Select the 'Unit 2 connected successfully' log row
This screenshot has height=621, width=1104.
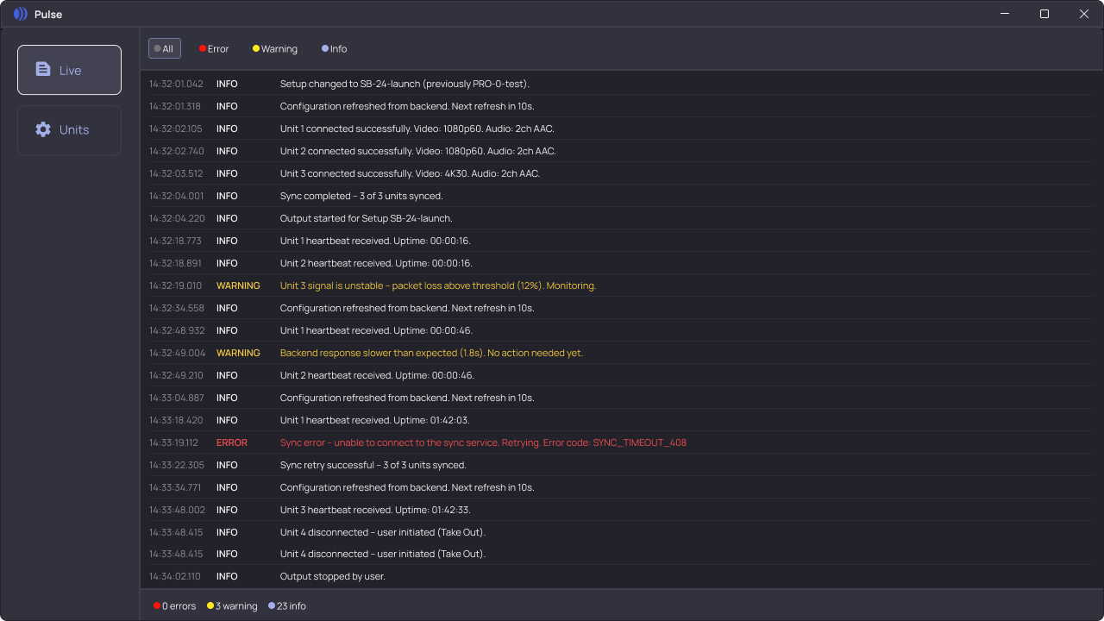[x=621, y=151]
